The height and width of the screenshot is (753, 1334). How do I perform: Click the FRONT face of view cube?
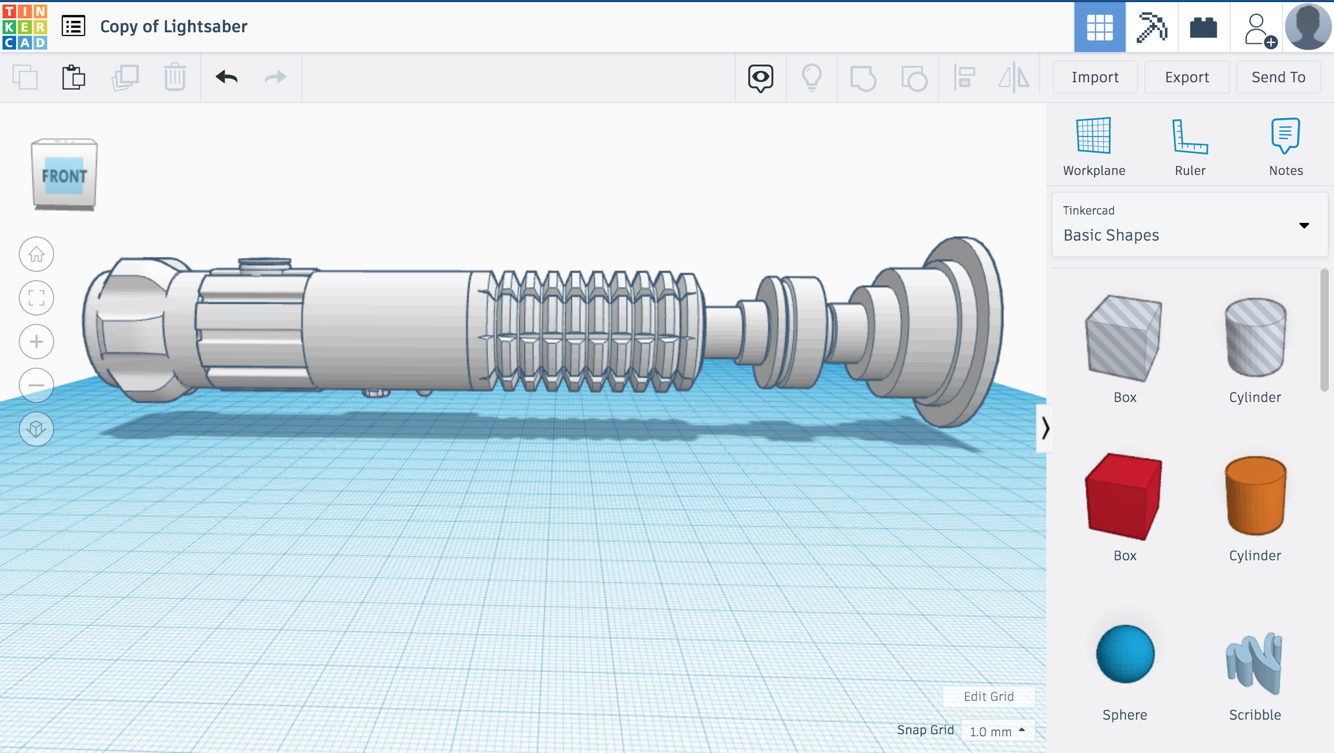point(64,176)
